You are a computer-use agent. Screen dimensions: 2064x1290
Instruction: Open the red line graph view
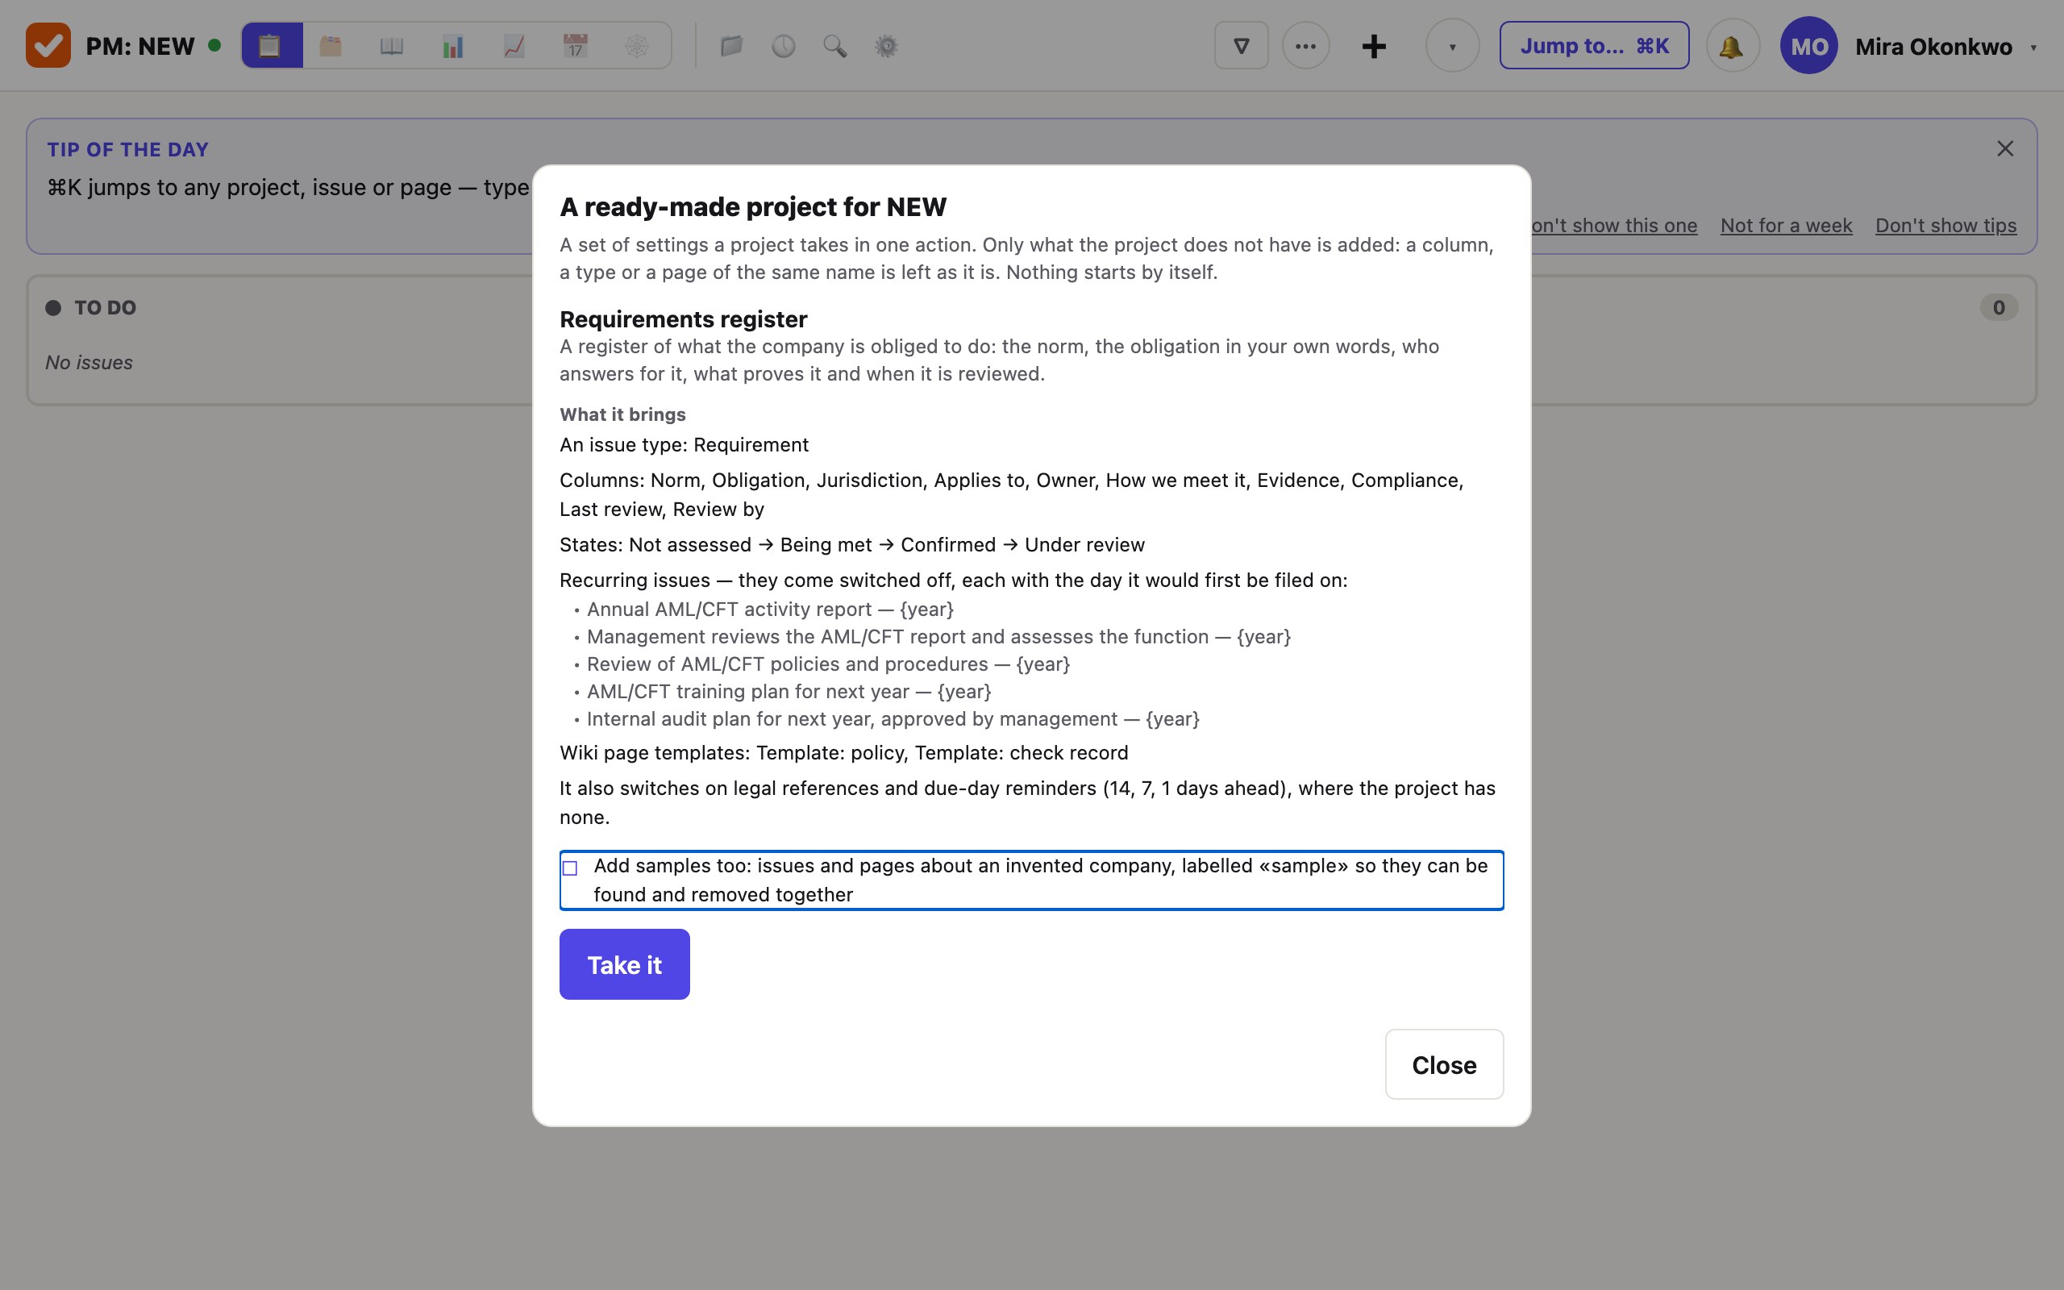[514, 46]
